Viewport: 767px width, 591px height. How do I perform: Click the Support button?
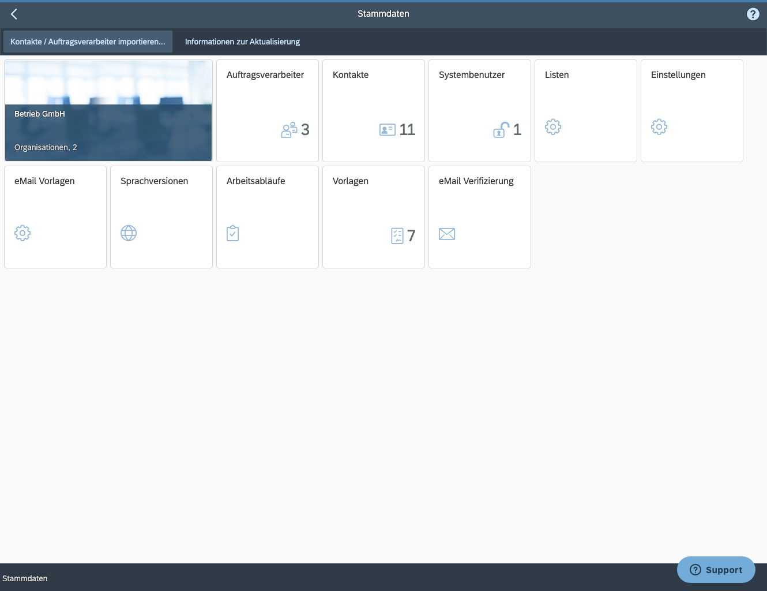[716, 570]
